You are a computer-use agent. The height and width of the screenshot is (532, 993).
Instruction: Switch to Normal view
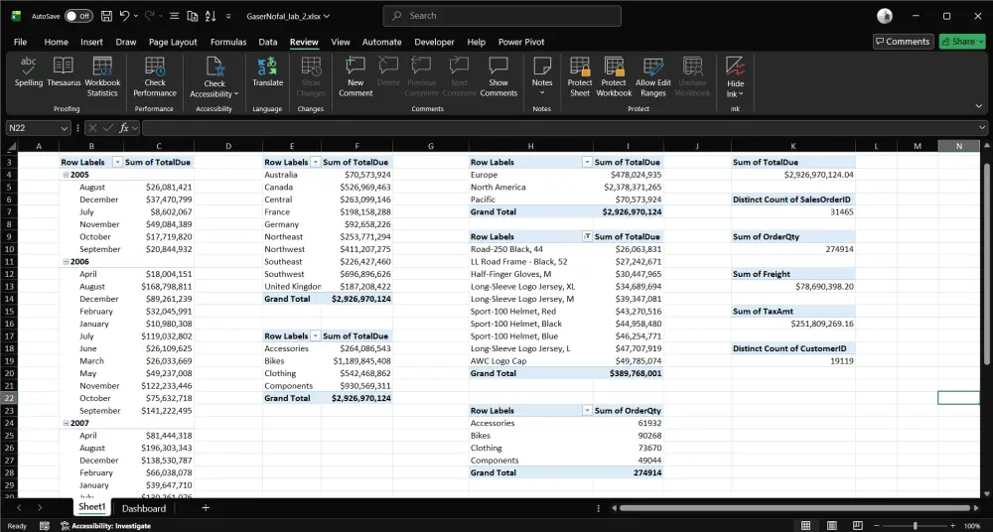tap(805, 526)
